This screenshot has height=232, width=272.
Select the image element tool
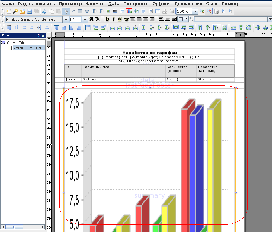pos(108,11)
